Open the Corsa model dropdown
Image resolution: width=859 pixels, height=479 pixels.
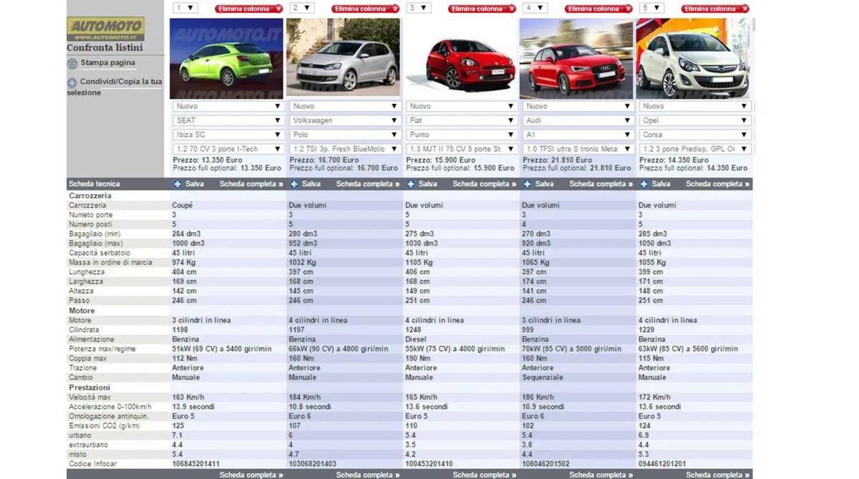[x=695, y=135]
